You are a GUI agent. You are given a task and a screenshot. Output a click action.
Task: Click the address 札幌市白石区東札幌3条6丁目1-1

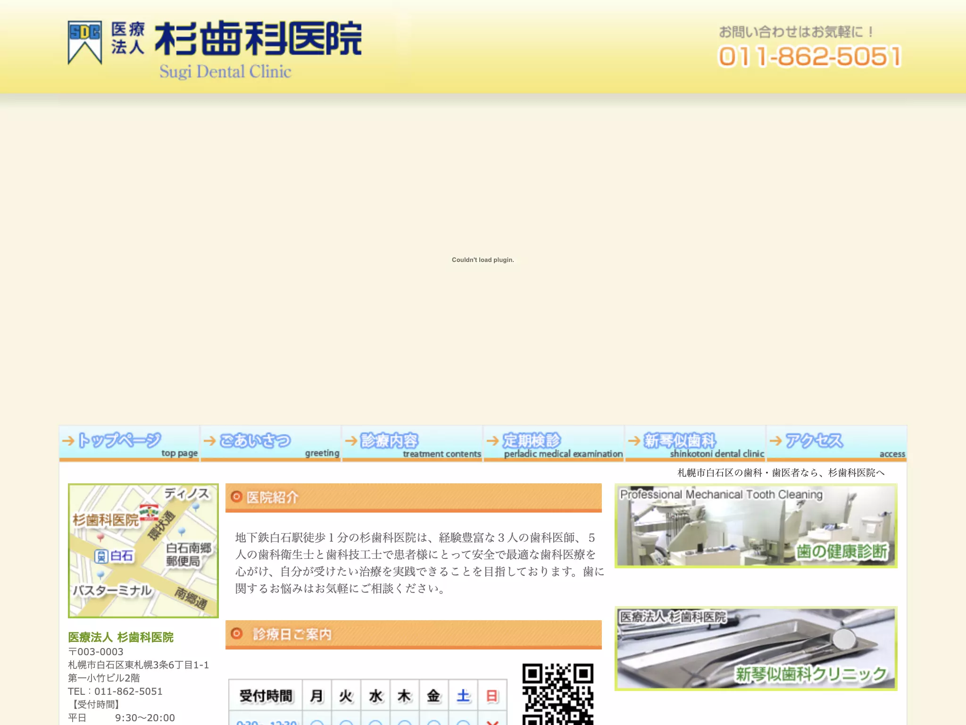coord(139,665)
